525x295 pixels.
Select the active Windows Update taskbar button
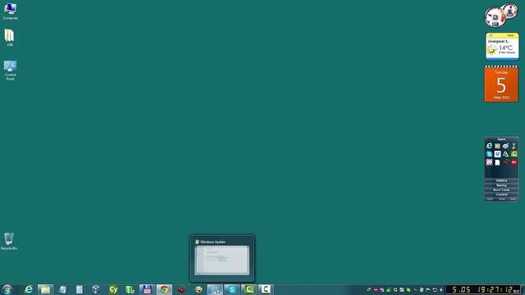pyautogui.click(x=215, y=289)
